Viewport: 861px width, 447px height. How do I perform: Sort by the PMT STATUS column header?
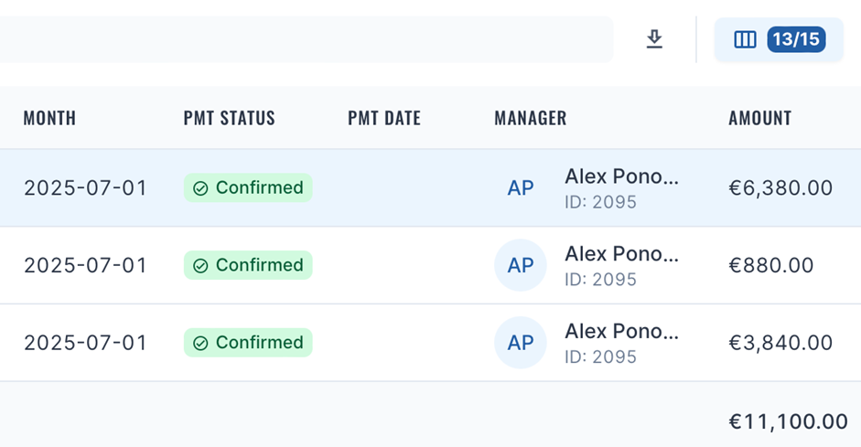click(229, 118)
